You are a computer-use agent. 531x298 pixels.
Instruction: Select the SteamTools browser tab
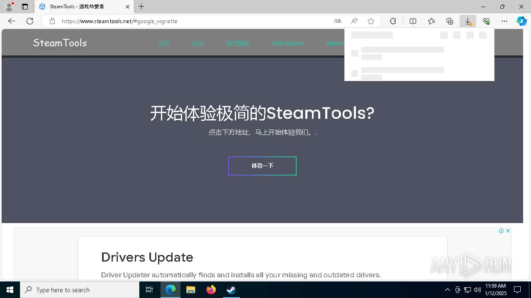point(84,7)
